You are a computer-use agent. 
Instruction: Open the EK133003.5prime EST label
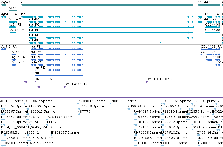pyautogui.click(x=41, y=106)
